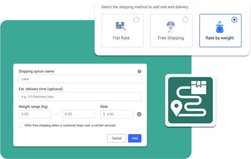Click the 'Weight range (Kg)' label

33,107
